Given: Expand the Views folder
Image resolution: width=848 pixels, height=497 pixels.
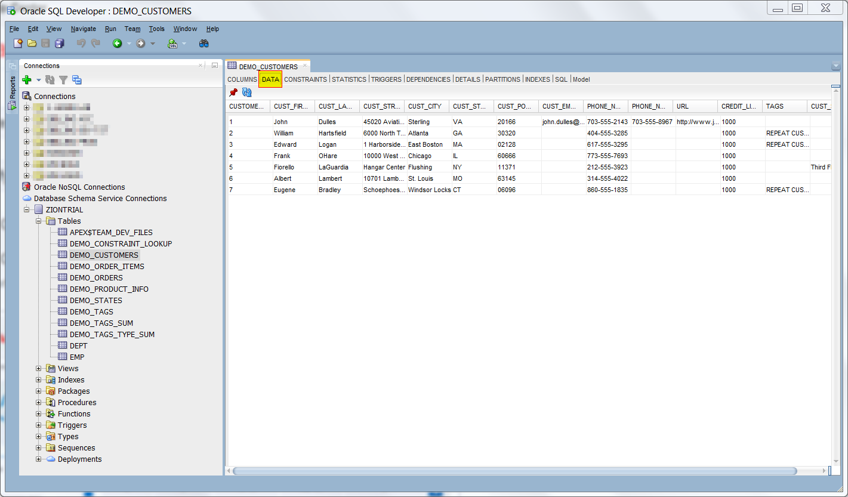Looking at the screenshot, I should (39, 369).
